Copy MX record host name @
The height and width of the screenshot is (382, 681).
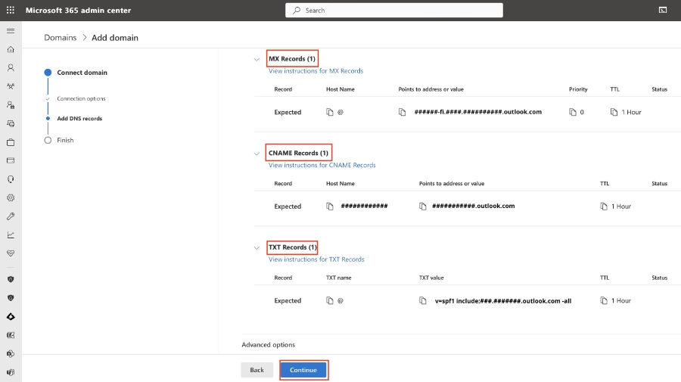(330, 112)
